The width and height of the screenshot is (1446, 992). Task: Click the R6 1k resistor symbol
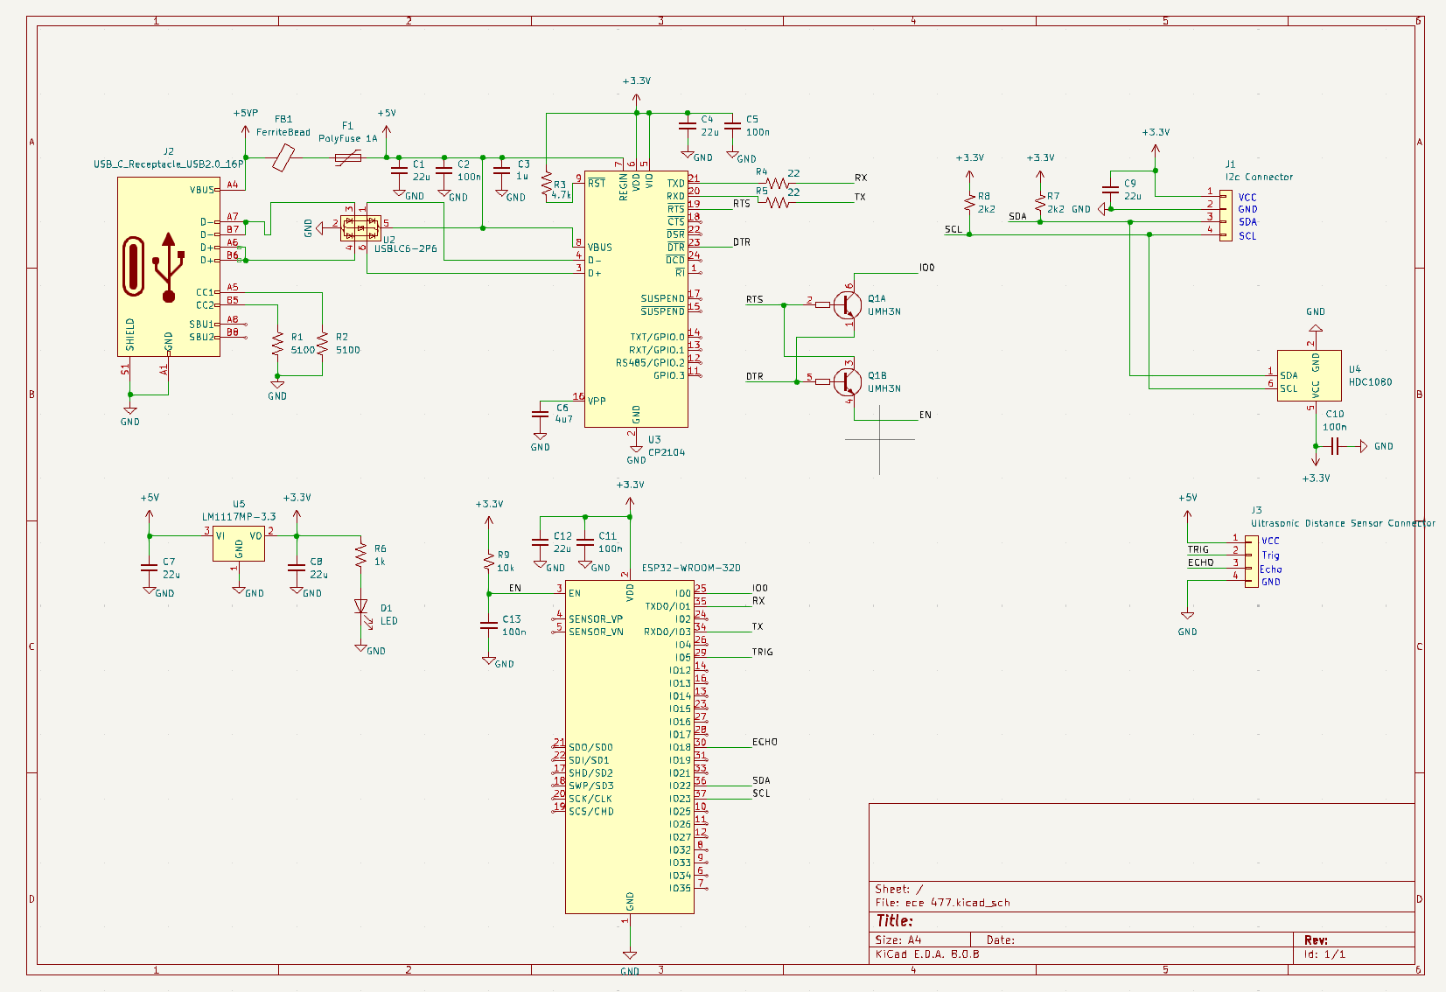(360, 555)
